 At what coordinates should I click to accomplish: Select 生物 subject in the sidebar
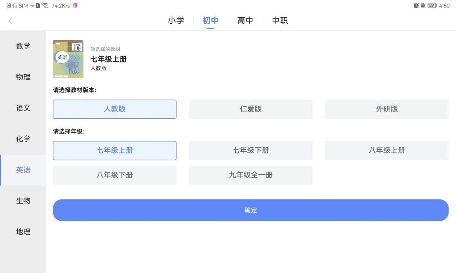[x=23, y=201]
